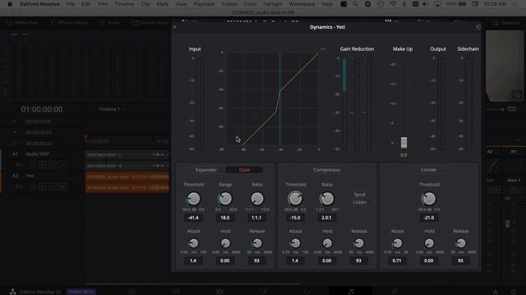This screenshot has height=295, width=526.
Task: Switch to the Deliver page icon
Action: [394, 292]
